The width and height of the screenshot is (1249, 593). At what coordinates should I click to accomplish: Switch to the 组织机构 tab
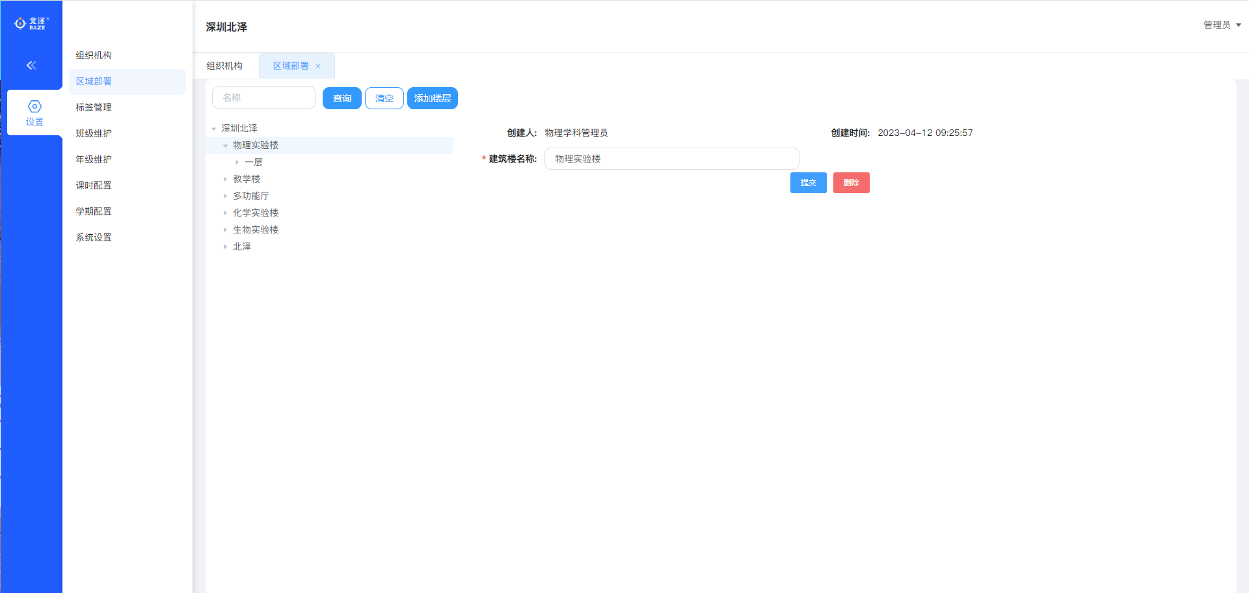click(x=224, y=66)
